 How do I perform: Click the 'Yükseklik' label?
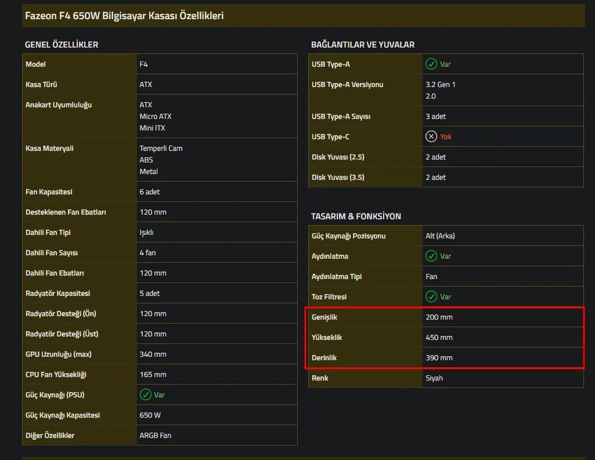(326, 338)
